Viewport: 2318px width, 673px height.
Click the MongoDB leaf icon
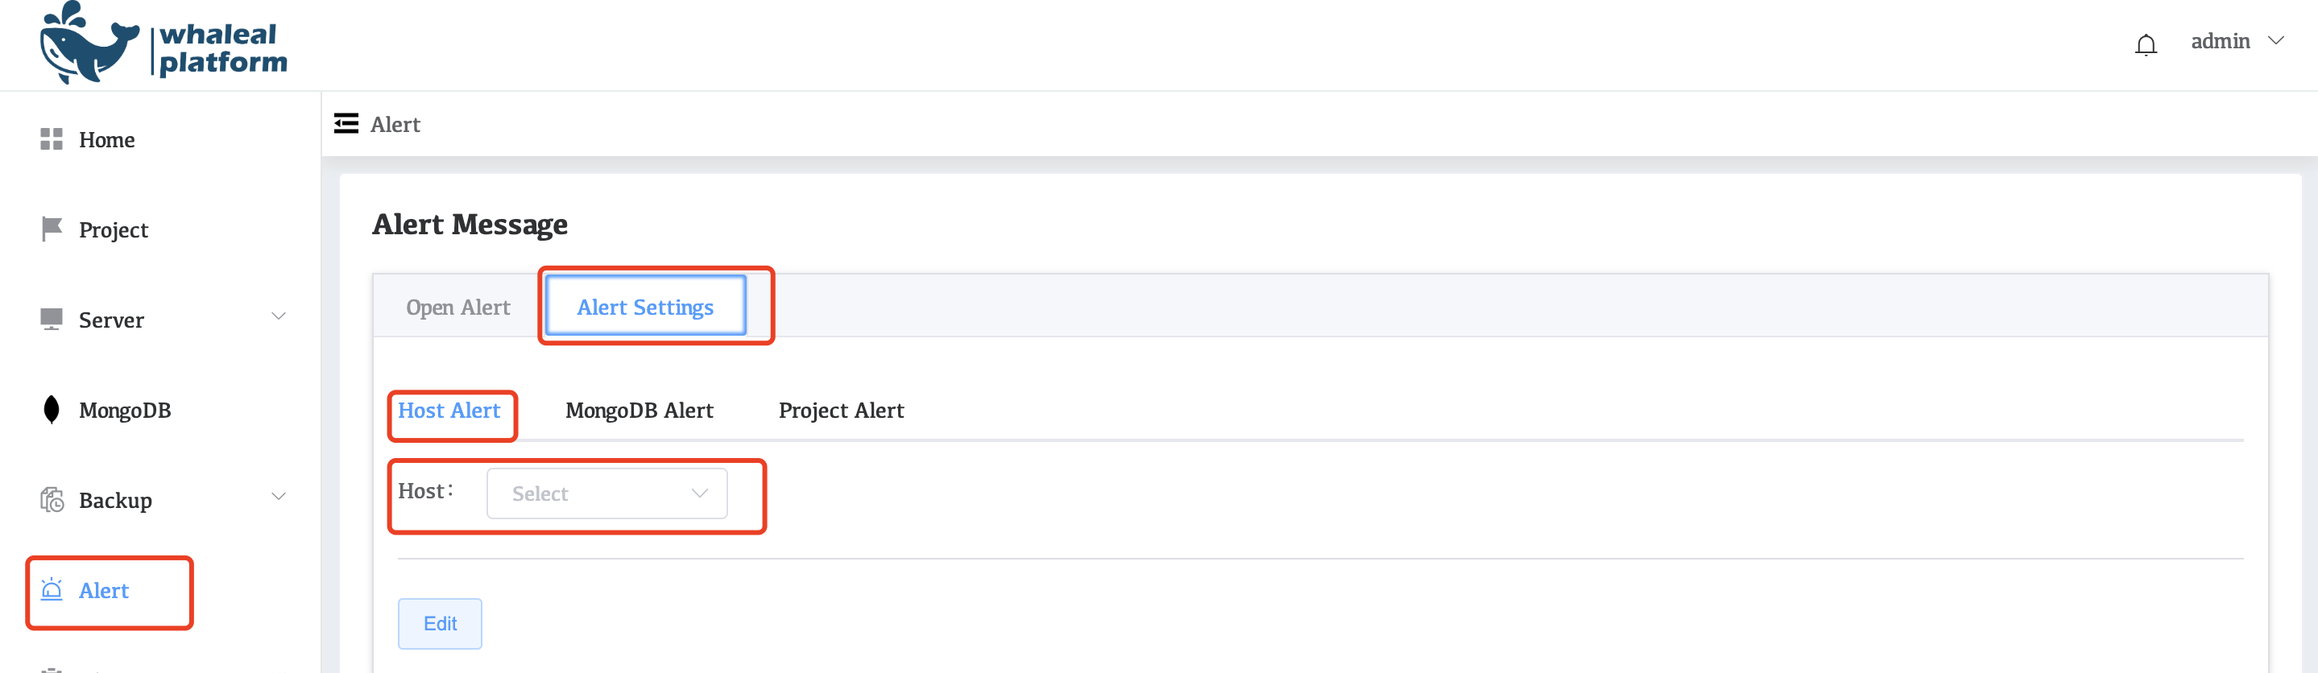[52, 410]
